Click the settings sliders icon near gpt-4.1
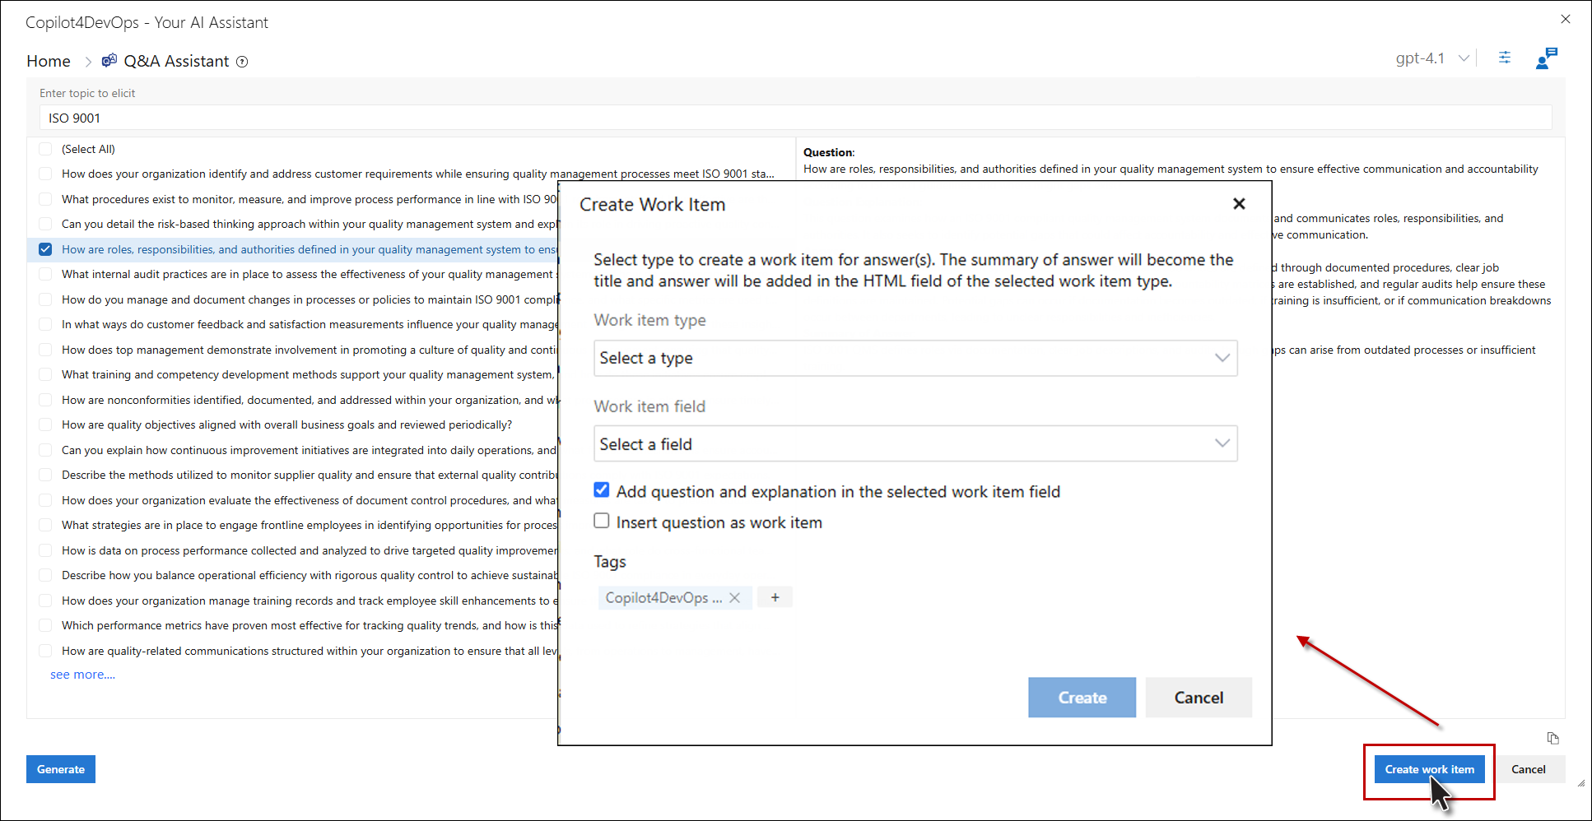1592x821 pixels. [x=1504, y=58]
